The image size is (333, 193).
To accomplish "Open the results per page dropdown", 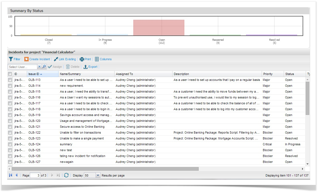I will 98,175.
